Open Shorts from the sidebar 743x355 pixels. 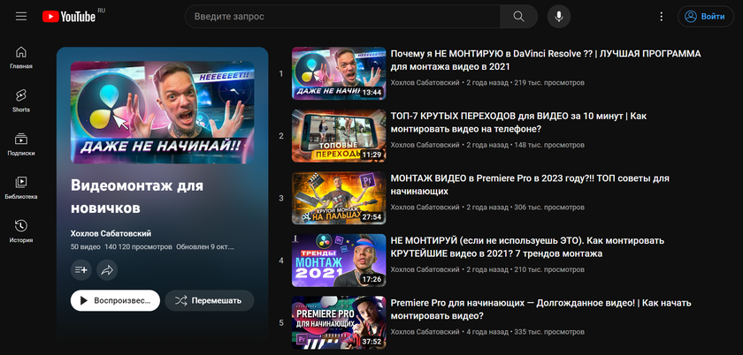tap(21, 101)
